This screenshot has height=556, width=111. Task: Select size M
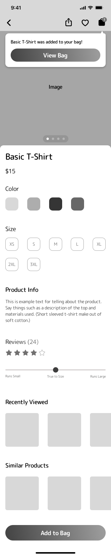point(56,244)
